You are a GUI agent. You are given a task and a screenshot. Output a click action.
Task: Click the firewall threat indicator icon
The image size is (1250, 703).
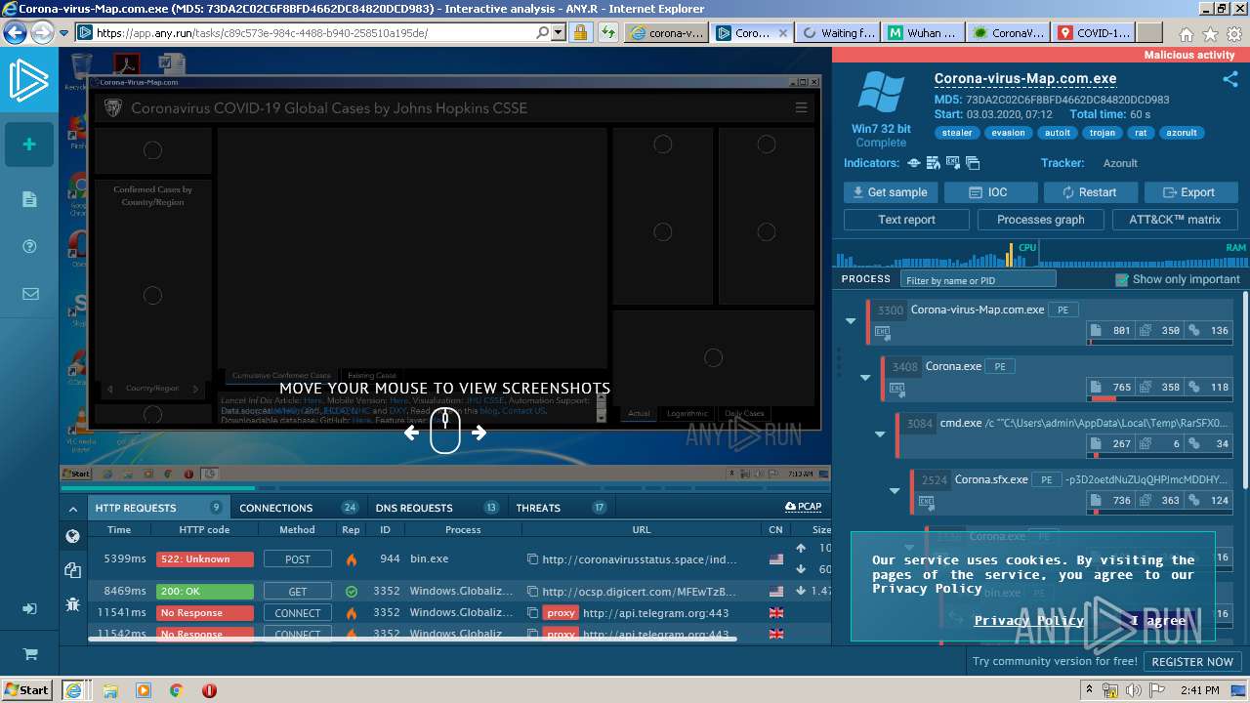pos(935,163)
